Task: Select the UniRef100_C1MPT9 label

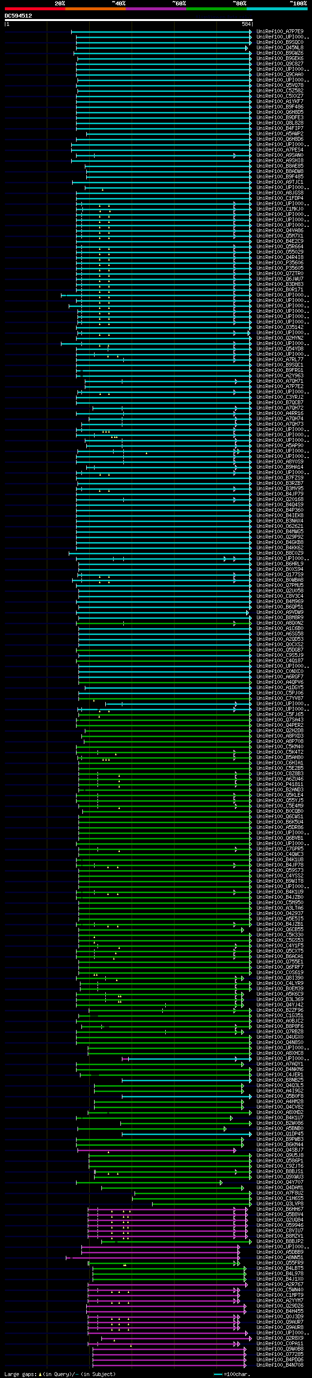Action: (280, 1295)
